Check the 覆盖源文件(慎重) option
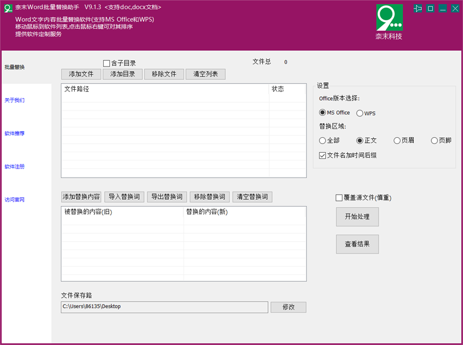 coord(339,198)
